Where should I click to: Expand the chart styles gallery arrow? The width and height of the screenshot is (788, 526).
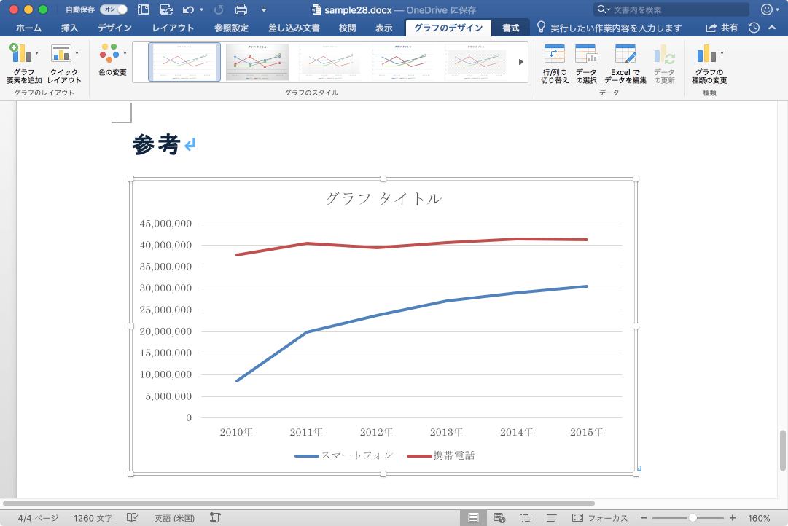pyautogui.click(x=521, y=62)
